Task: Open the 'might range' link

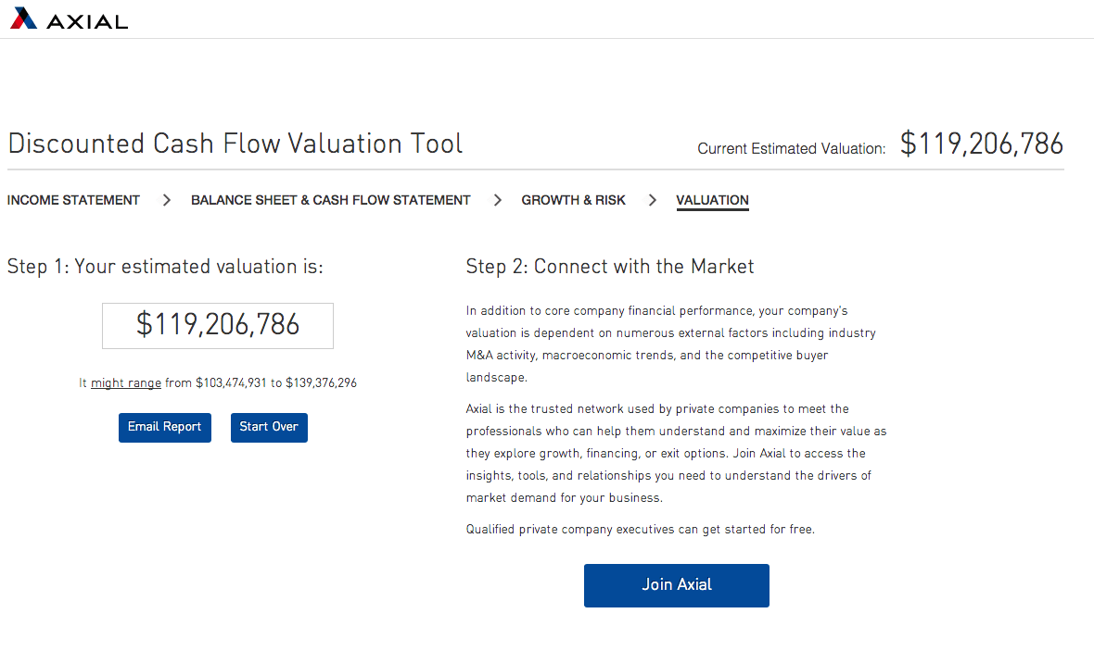Action: (126, 382)
